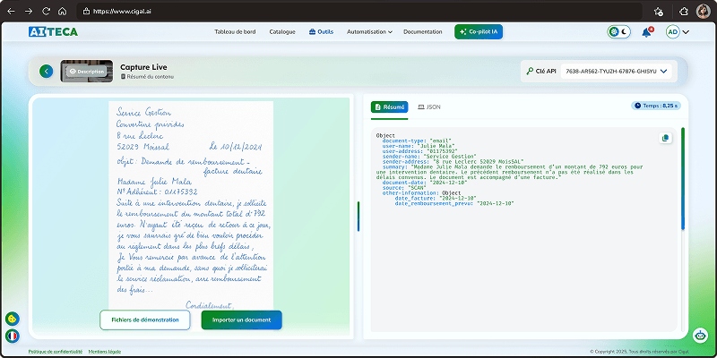Click Résumé du contenu subtitle
This screenshot has width=717, height=358.
pyautogui.click(x=147, y=77)
